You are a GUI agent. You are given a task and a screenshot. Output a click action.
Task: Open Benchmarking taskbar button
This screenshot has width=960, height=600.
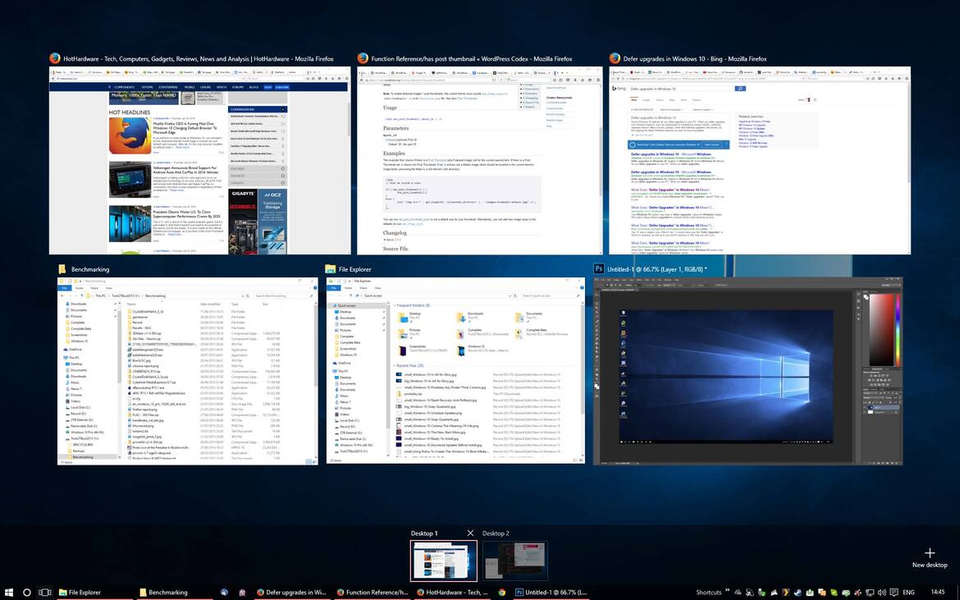pos(175,592)
